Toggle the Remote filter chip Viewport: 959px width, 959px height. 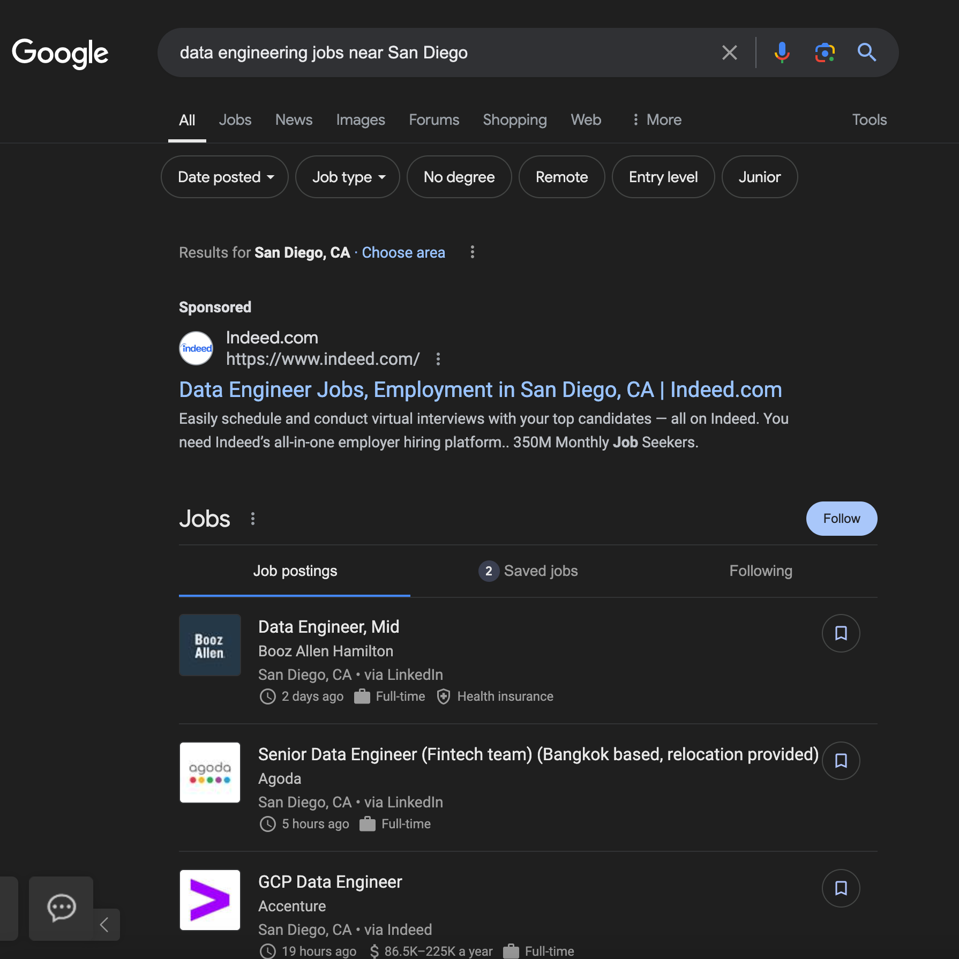[562, 177]
